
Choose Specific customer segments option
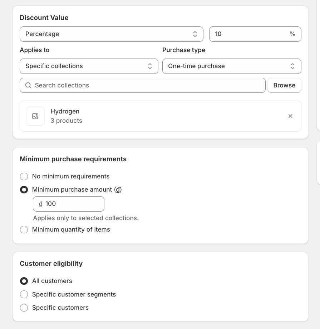coord(24,294)
